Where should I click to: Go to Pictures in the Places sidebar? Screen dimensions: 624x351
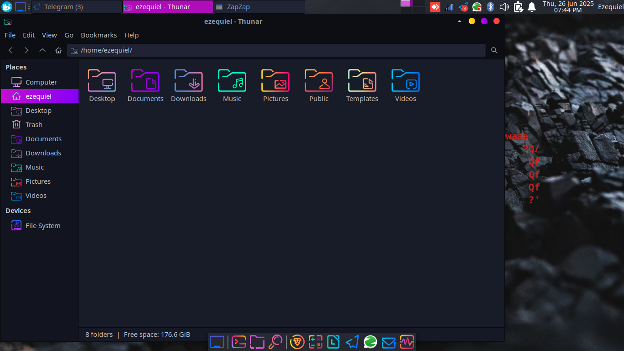pyautogui.click(x=40, y=181)
